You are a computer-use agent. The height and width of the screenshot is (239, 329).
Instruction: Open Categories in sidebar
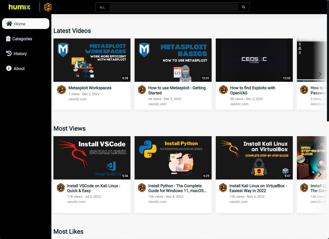pyautogui.click(x=26, y=38)
